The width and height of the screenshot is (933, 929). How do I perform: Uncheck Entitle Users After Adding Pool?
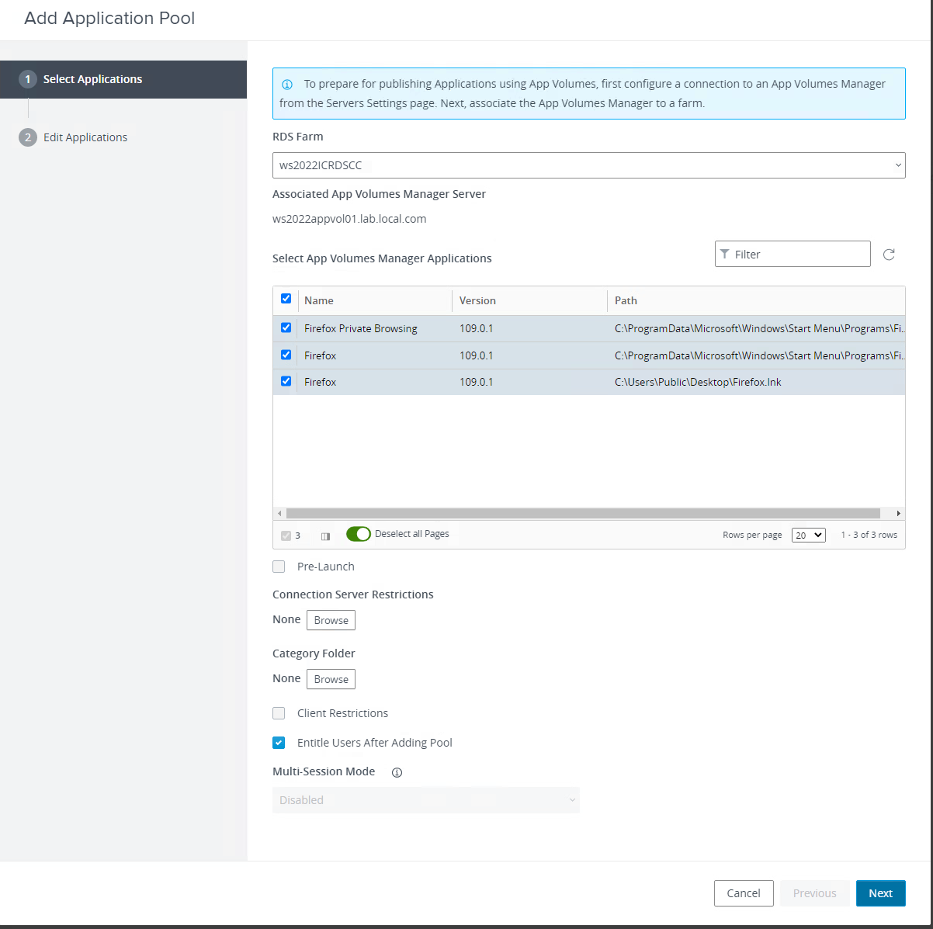pyautogui.click(x=279, y=743)
